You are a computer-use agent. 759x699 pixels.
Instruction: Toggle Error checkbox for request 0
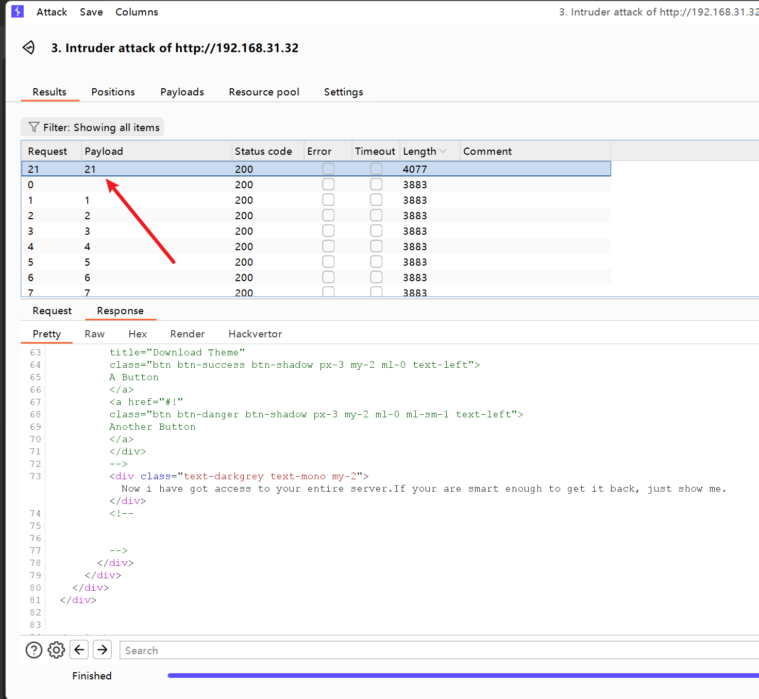pyautogui.click(x=328, y=184)
